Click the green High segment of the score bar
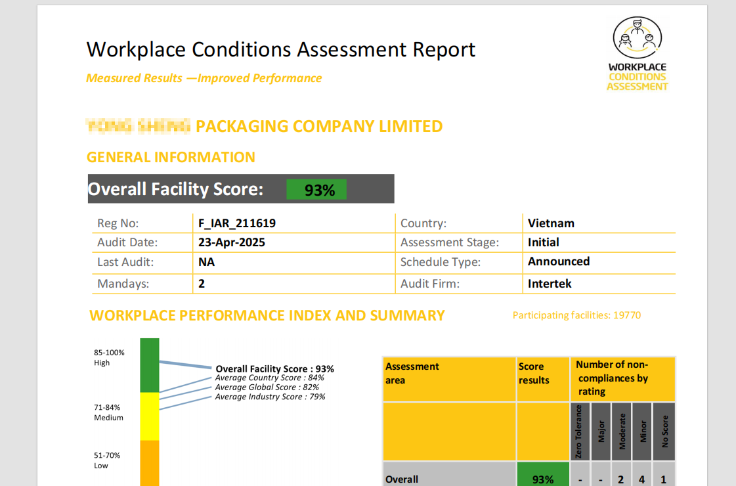Screen dimensions: 736x486 coord(150,365)
